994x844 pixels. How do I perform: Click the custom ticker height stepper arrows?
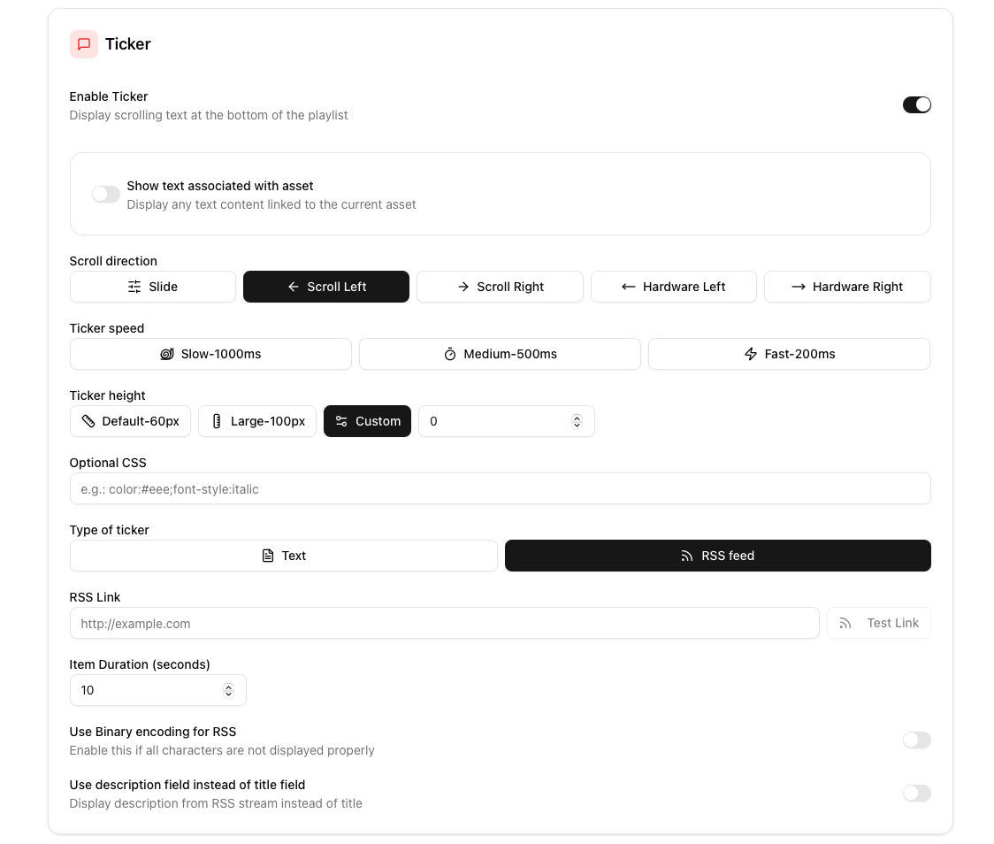577,421
